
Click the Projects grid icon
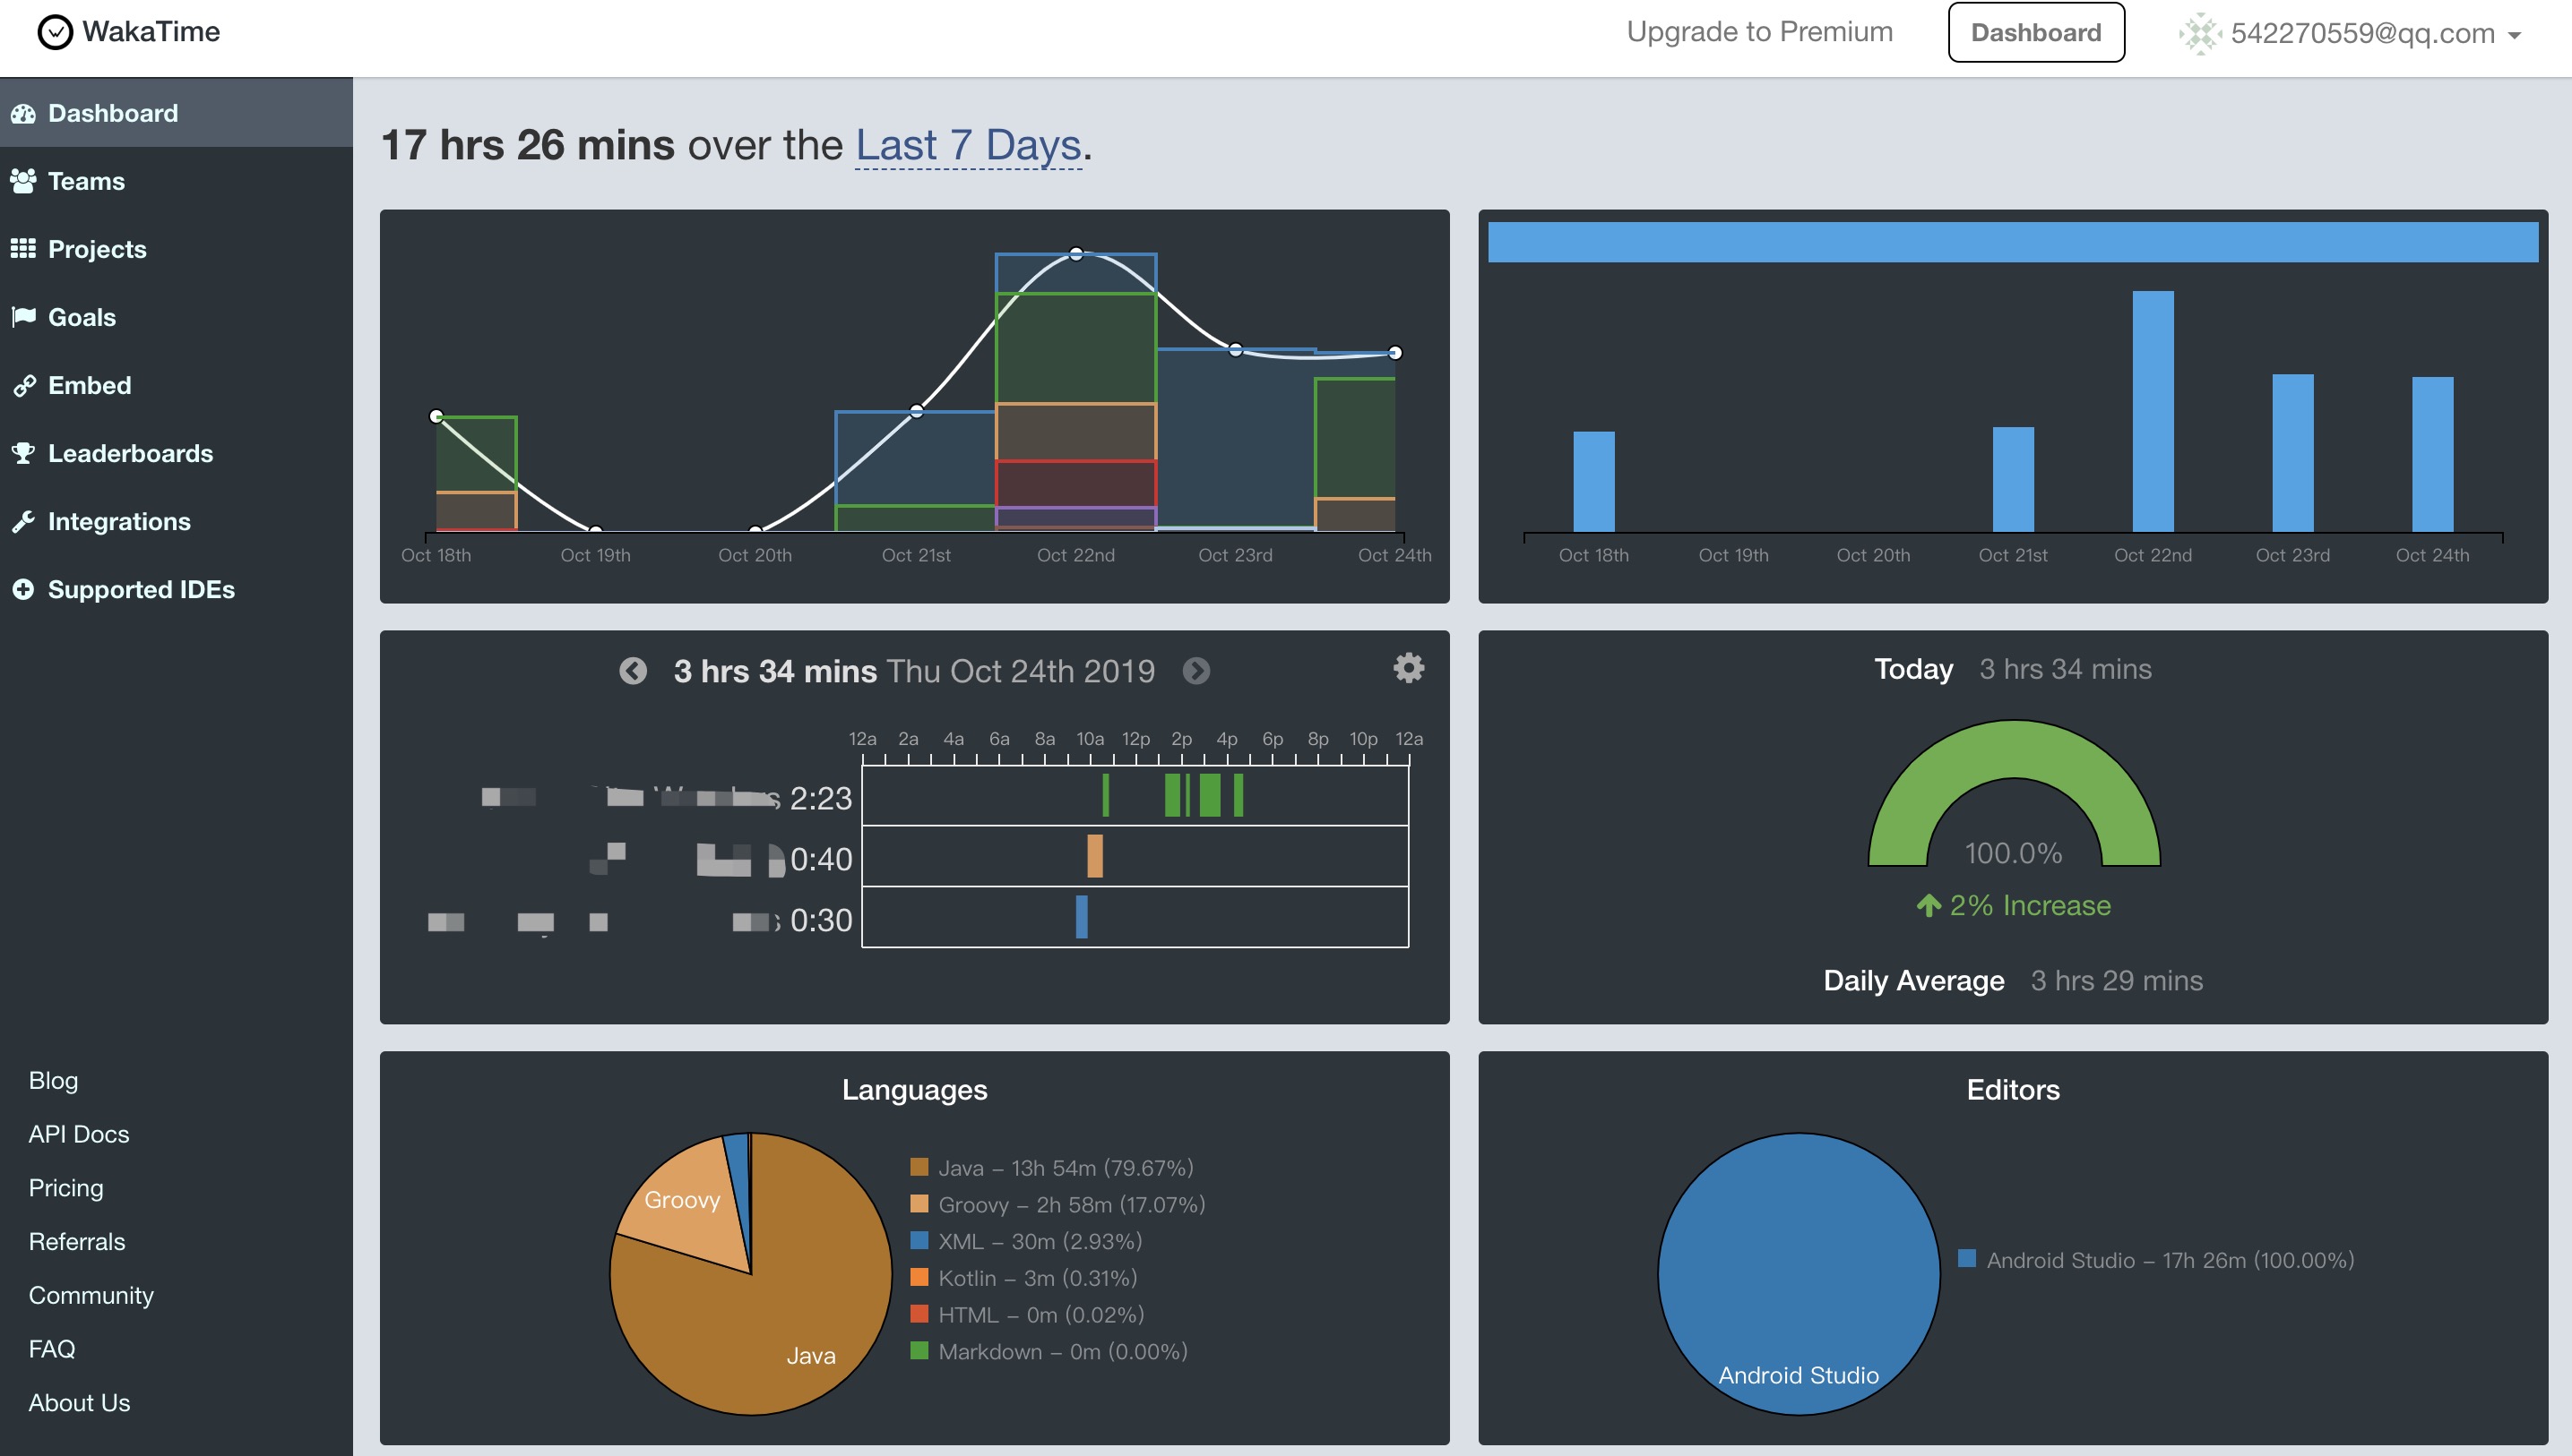click(x=23, y=249)
